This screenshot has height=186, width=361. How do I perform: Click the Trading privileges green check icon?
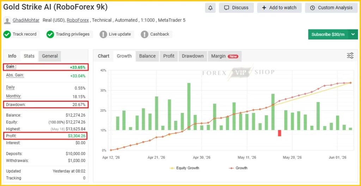pyautogui.click(x=50, y=35)
